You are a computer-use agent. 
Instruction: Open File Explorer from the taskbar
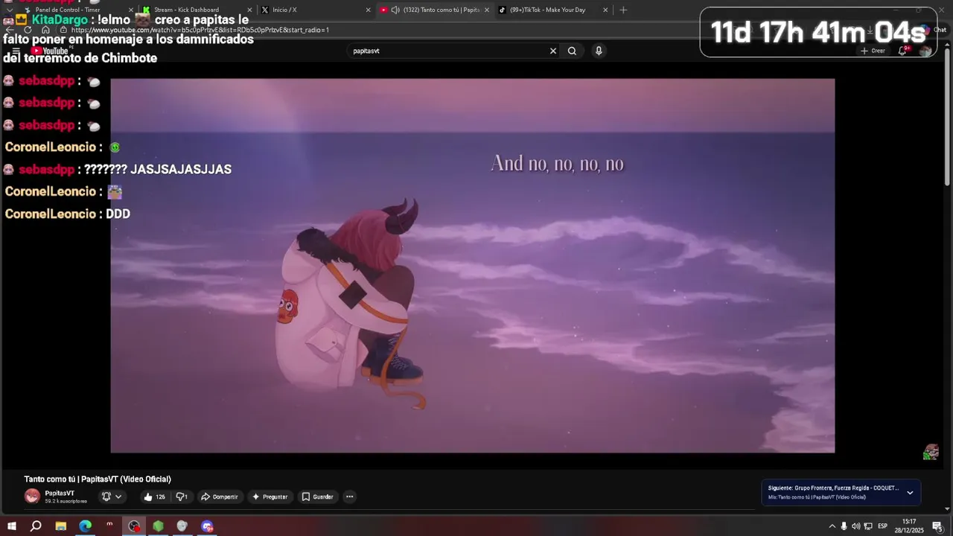(61, 526)
